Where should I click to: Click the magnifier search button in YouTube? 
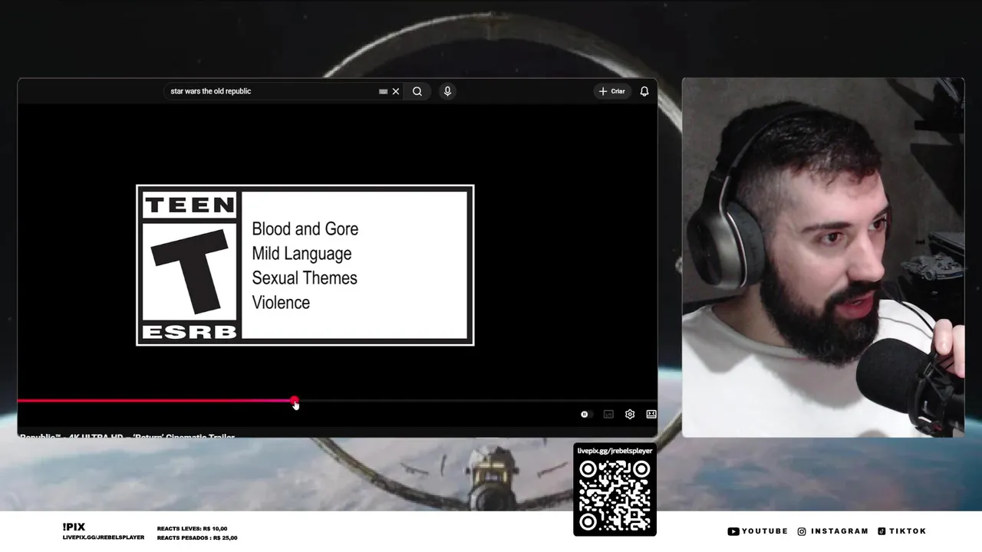pos(417,91)
